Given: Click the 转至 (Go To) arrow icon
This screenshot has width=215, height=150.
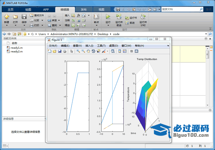Looking at the screenshot, I should point(49,20).
